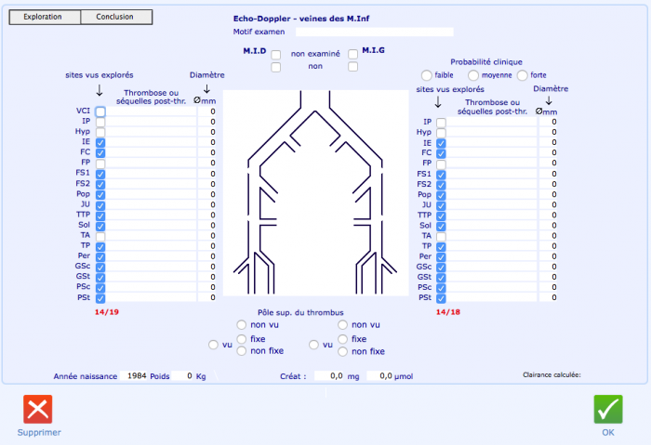Click M.I.D VCI thrombose text field
Screen dimensions: 651x445
click(x=151, y=111)
